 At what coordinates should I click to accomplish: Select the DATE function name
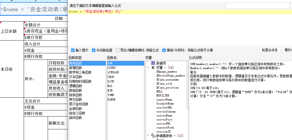click(x=126, y=81)
